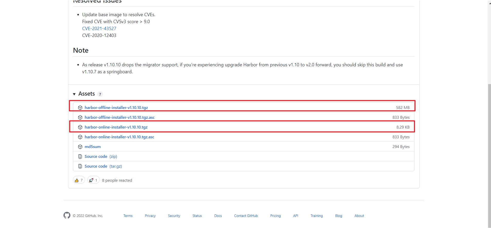Toggle the rocket reaction
491x228 pixels.
[94, 180]
